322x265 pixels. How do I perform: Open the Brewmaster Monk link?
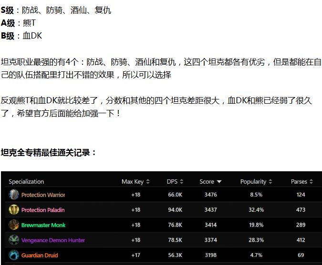43,225
